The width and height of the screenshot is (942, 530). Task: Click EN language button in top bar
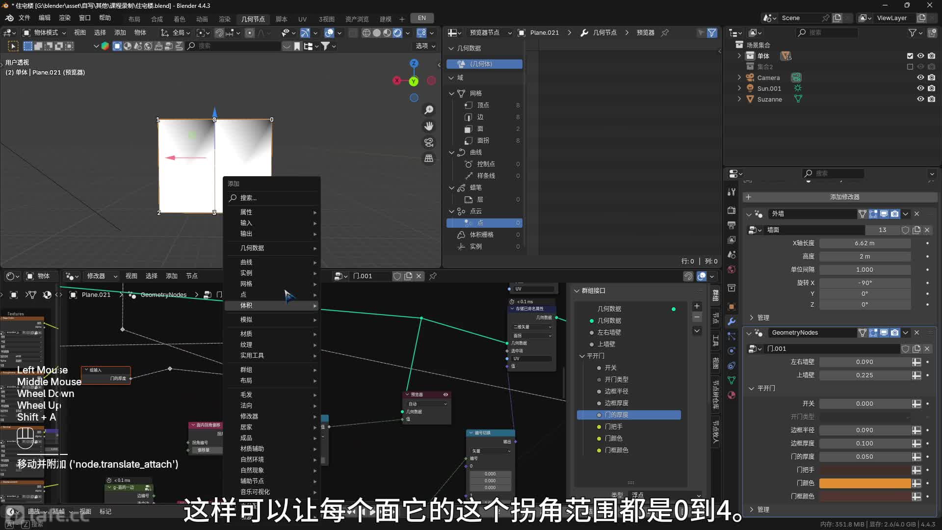(422, 18)
